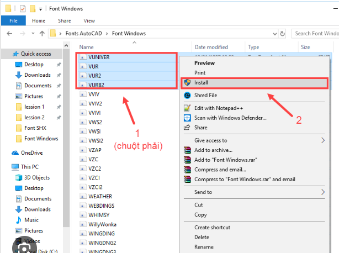Click the Search Font Windows box
The height and width of the screenshot is (253, 339).
click(315, 34)
